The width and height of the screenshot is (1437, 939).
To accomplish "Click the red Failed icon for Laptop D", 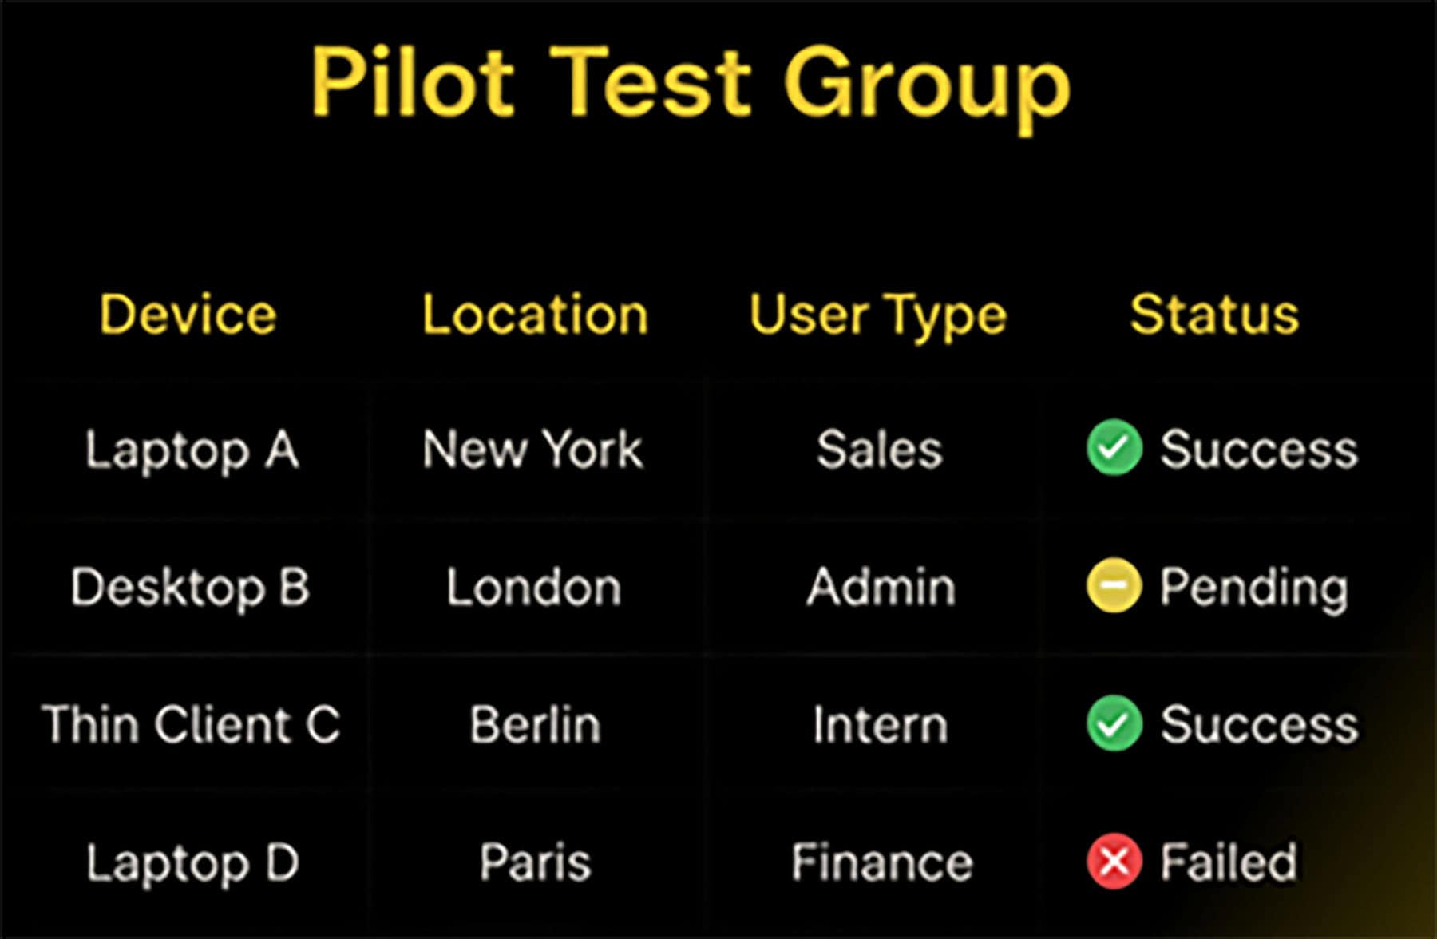I will tap(1114, 862).
